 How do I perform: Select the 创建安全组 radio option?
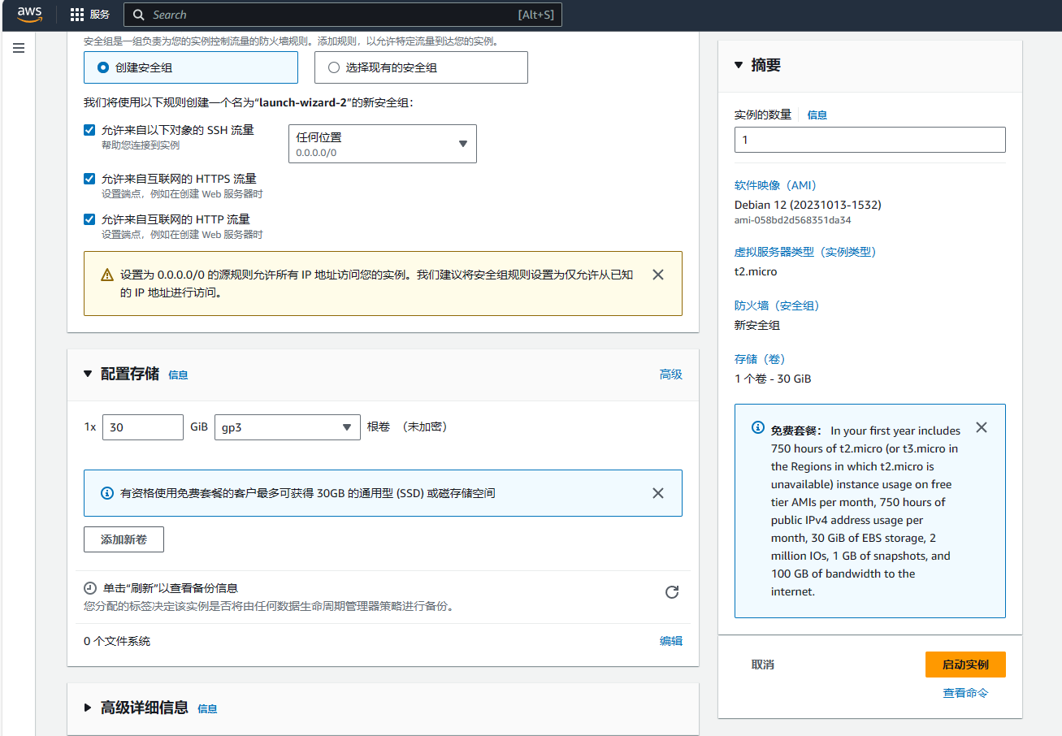point(103,67)
